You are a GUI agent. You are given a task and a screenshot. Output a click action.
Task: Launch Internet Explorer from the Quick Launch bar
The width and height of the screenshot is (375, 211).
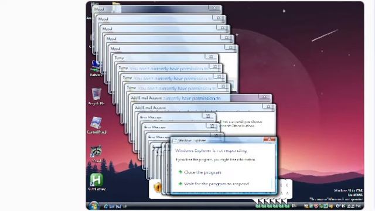tap(106, 206)
